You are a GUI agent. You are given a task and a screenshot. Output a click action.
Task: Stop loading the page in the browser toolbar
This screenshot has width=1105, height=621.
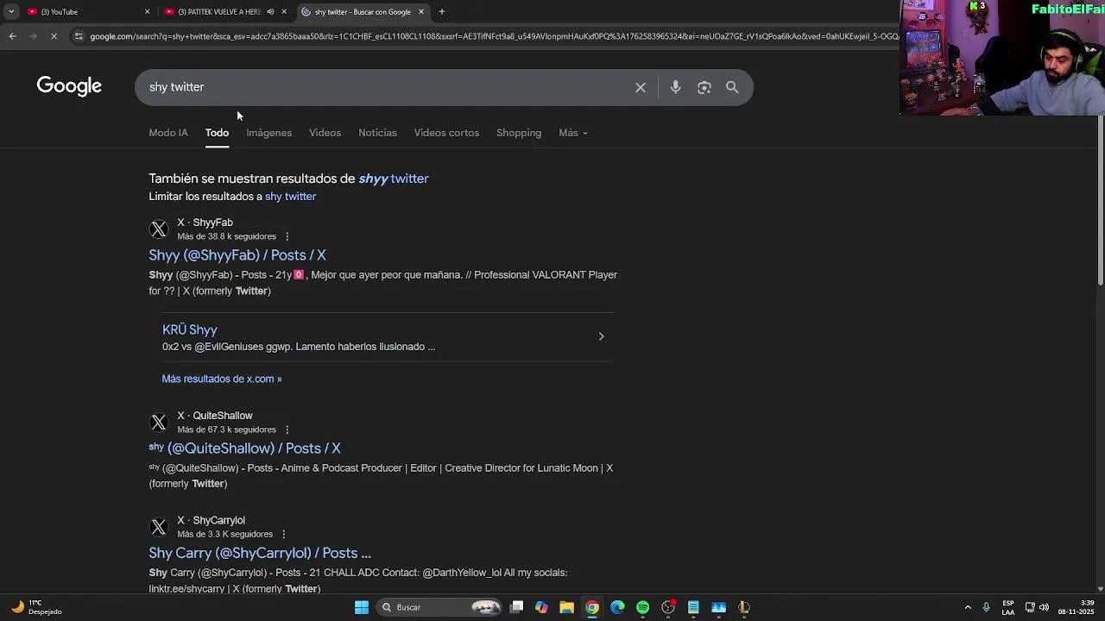(x=54, y=36)
